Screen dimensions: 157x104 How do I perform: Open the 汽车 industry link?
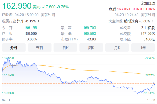(x=21, y=21)
